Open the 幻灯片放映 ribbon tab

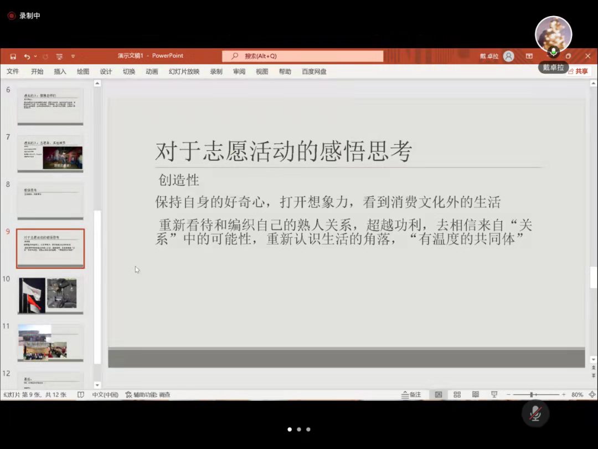(x=184, y=72)
